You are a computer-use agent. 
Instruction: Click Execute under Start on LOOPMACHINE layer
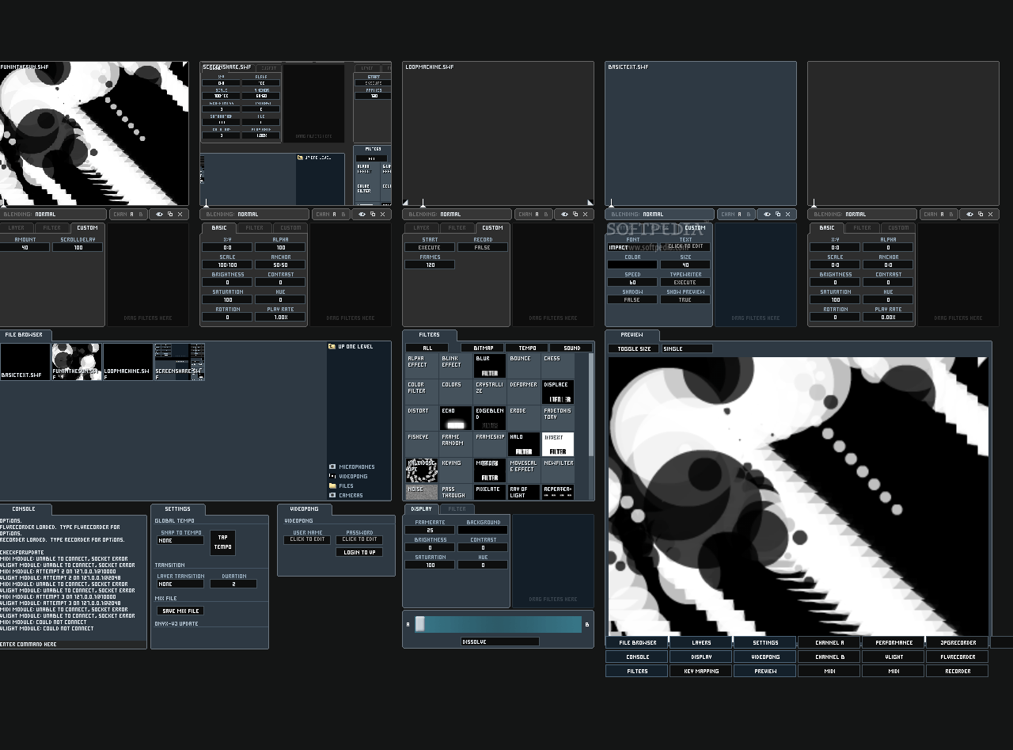pos(429,247)
